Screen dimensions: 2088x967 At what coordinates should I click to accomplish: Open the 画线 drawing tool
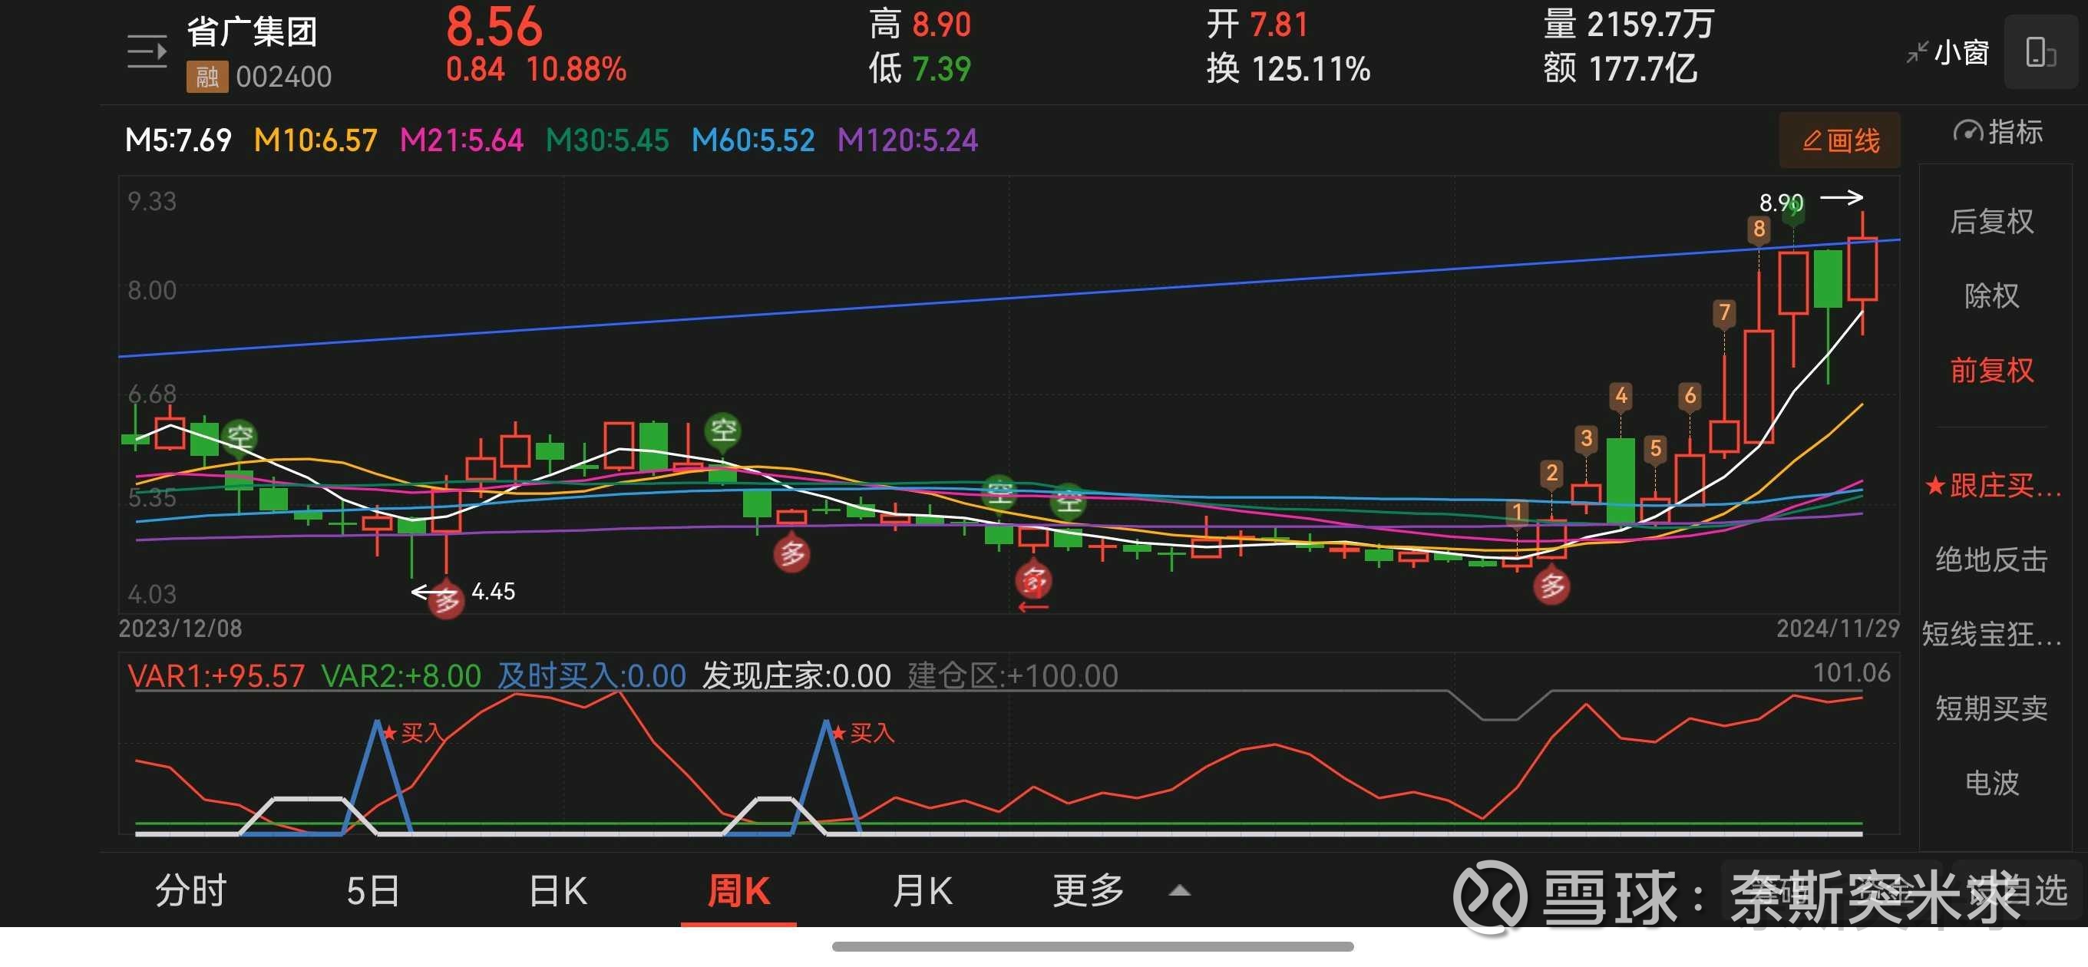pyautogui.click(x=1839, y=140)
